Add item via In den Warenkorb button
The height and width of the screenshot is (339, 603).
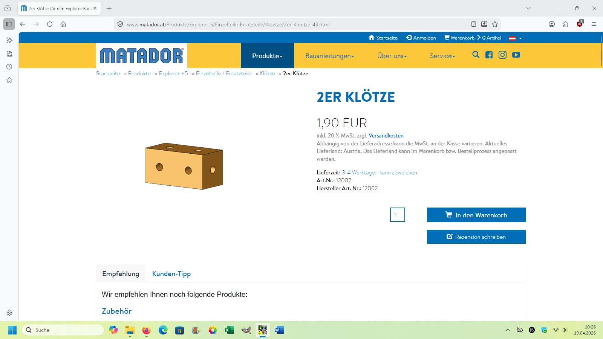coord(476,215)
